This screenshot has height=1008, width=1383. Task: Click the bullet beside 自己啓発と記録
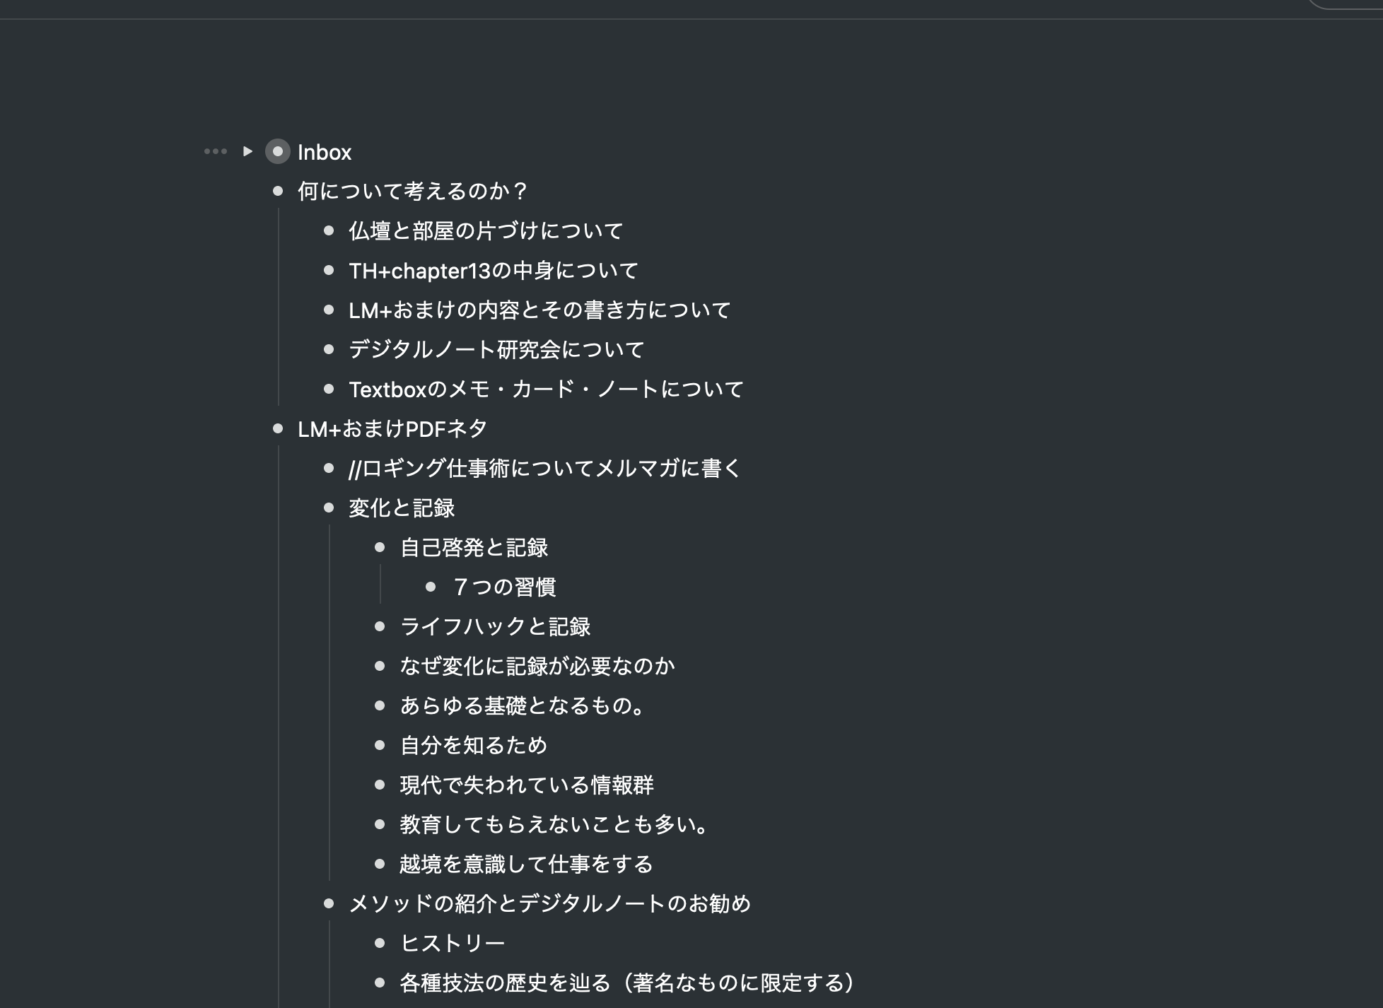point(380,546)
